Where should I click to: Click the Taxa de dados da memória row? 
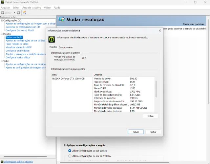(124, 95)
